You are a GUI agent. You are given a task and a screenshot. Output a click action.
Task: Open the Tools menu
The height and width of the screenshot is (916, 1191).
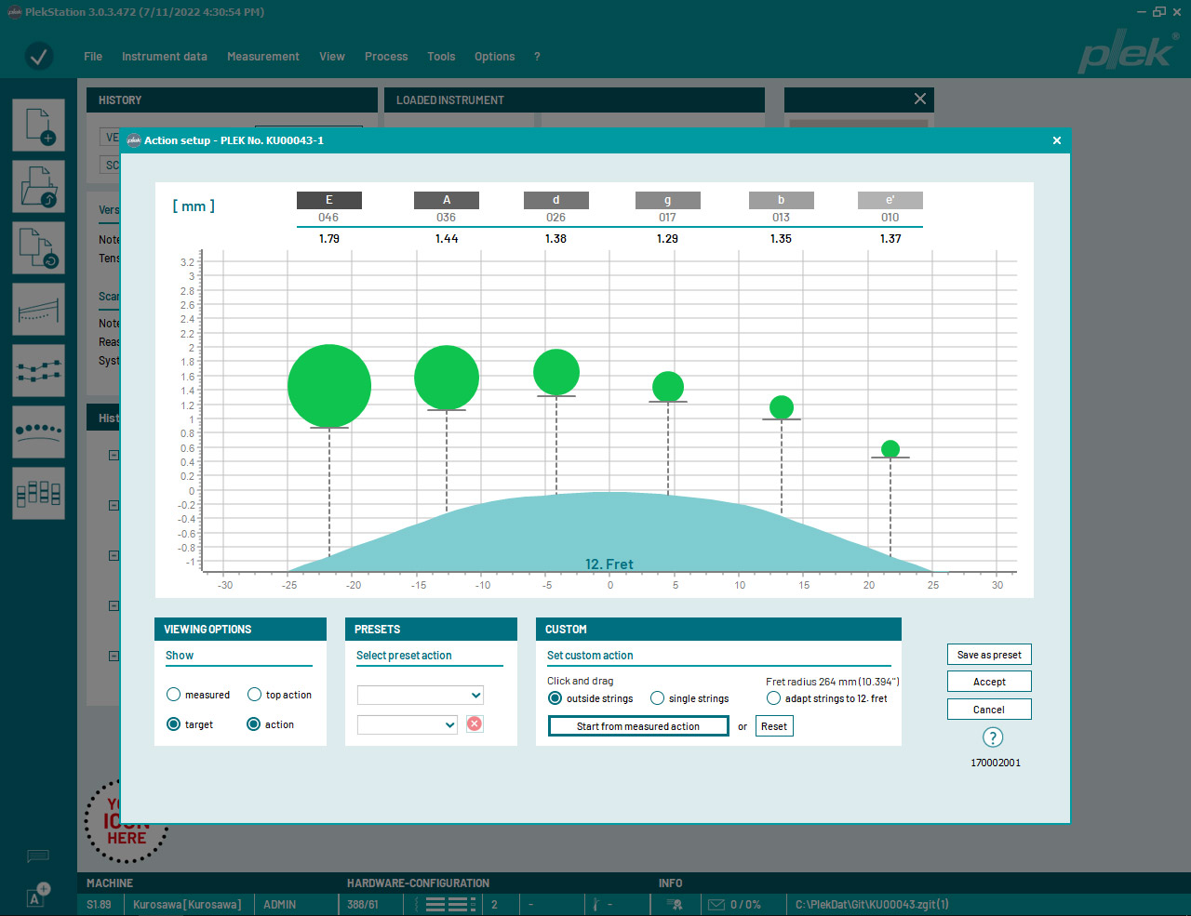[441, 57]
